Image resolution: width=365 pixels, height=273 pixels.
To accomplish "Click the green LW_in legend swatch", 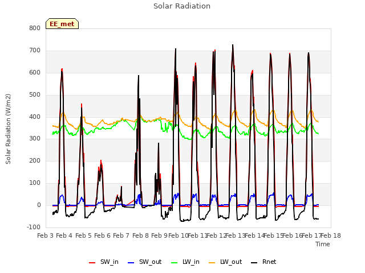I will [x=175, y=263].
